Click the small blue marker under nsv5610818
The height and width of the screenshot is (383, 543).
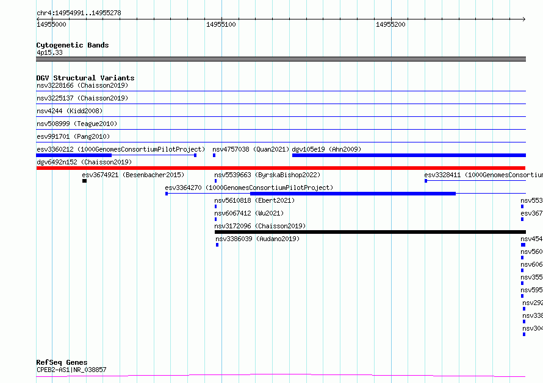(x=216, y=206)
